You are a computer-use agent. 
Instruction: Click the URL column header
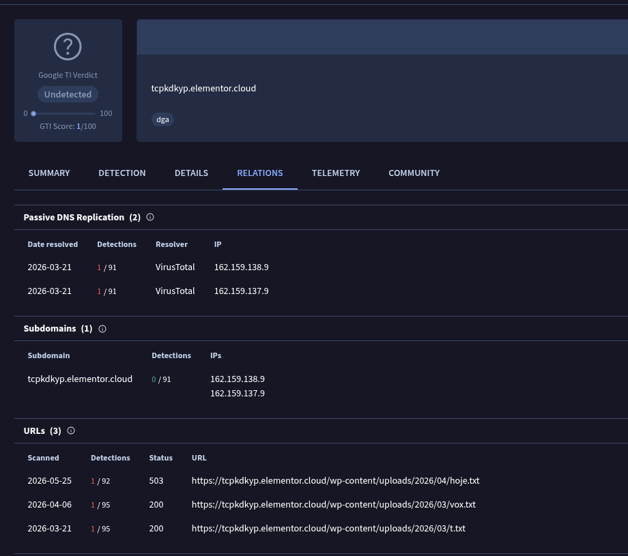pyautogui.click(x=199, y=458)
